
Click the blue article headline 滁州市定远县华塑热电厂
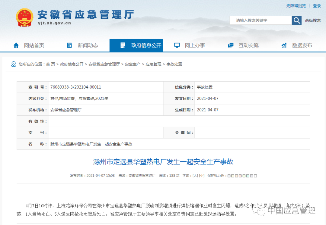(x=163, y=162)
